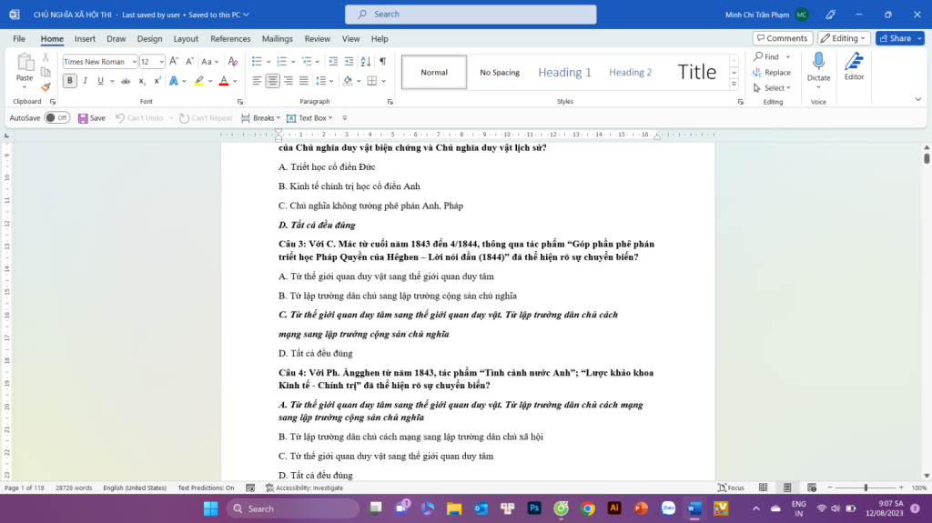Click the Sort A-Z icon
Image resolution: width=932 pixels, height=523 pixels.
[363, 61]
